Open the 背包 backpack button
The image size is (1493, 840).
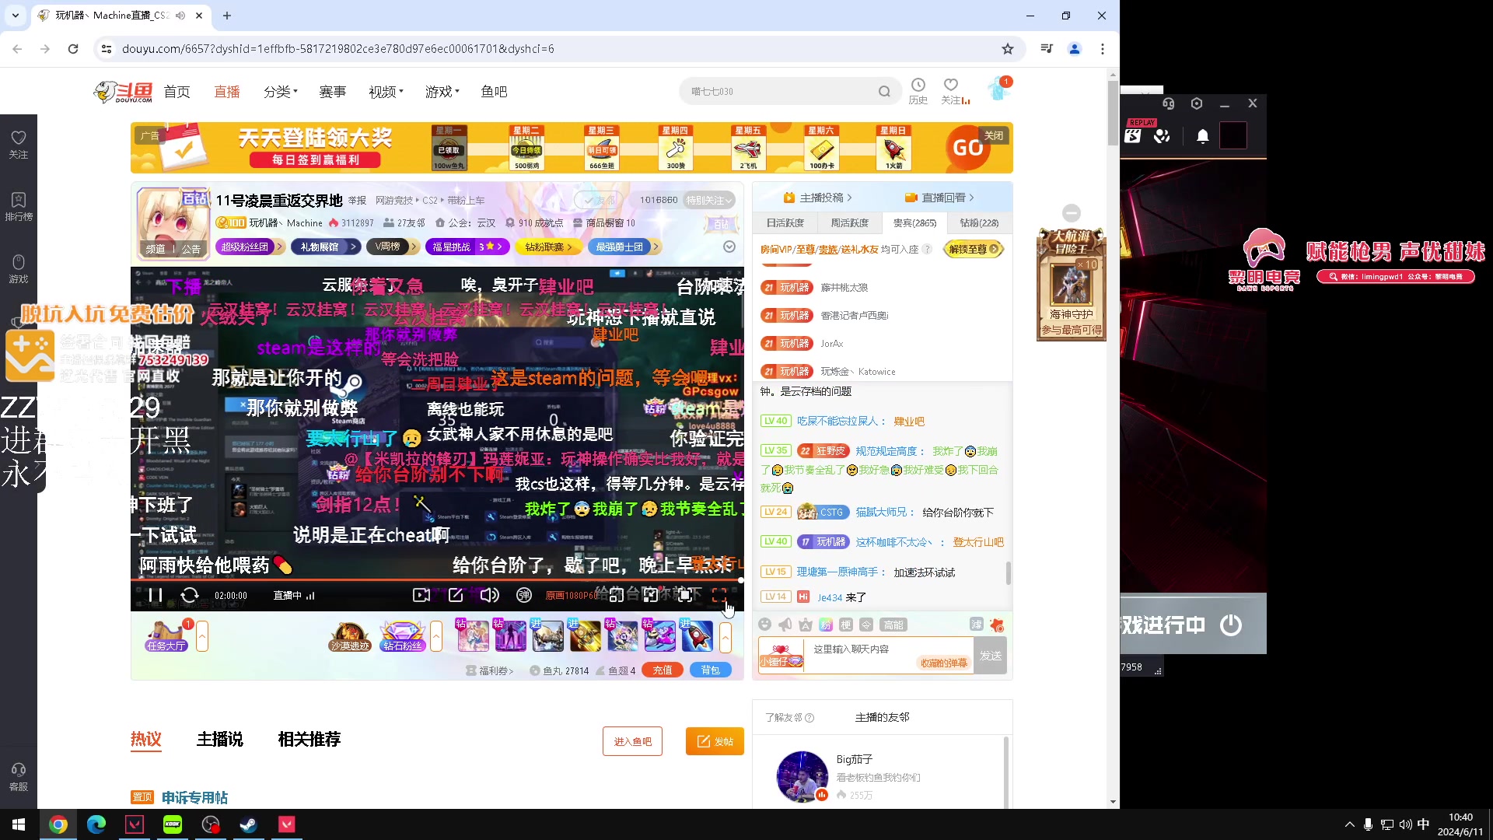711,670
